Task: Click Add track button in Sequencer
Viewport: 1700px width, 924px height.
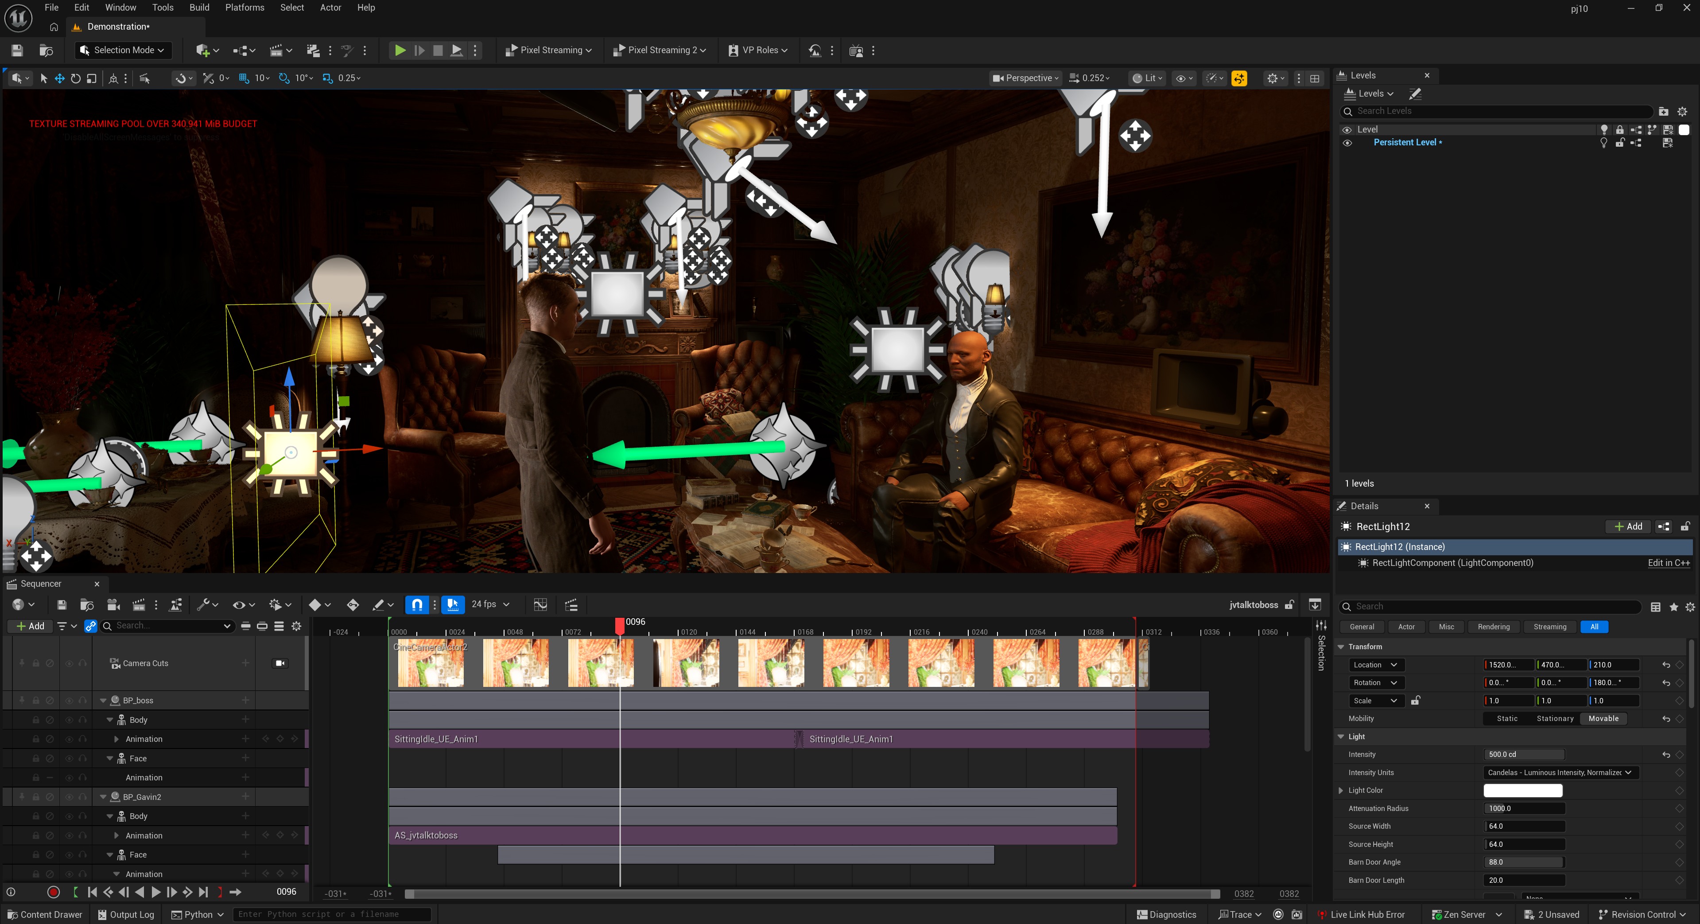Action: click(31, 625)
